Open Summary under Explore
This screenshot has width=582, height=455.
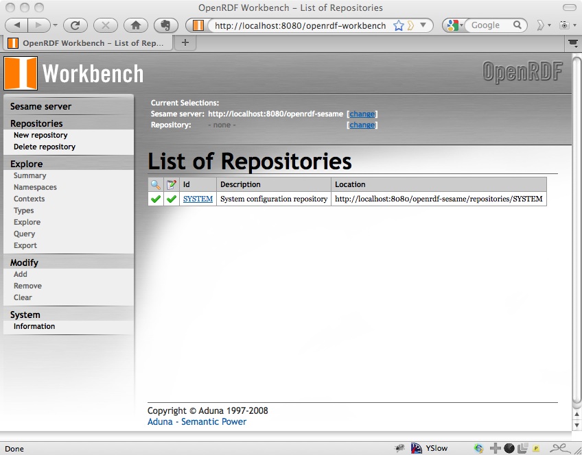(x=30, y=175)
